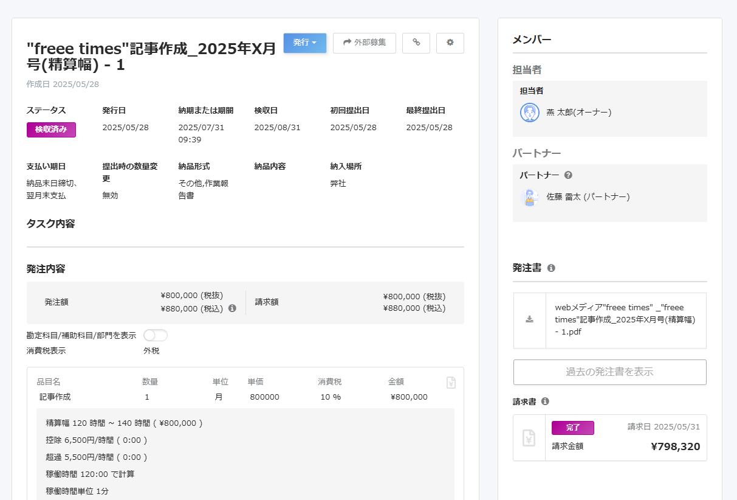This screenshot has width=737, height=500.
Task: Click the 記事作成 item row
Action: (245, 397)
